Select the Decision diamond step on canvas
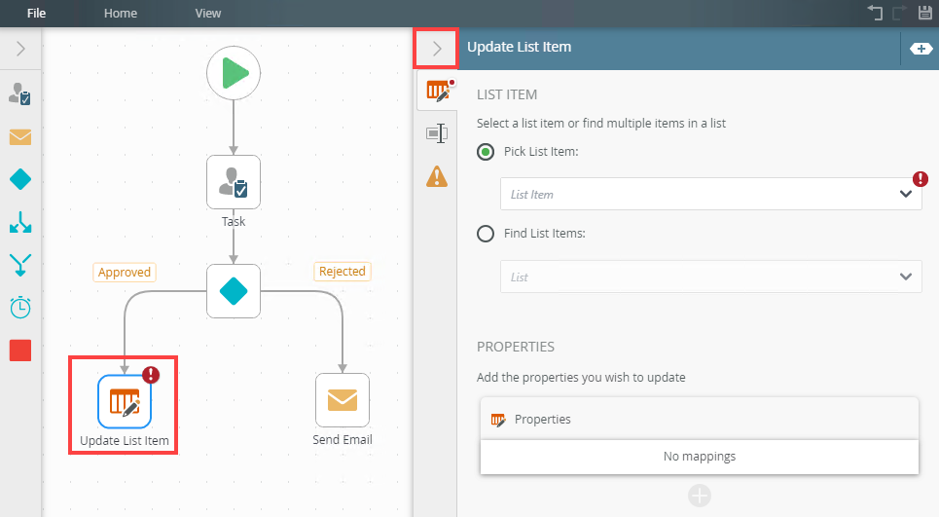Screen dimensions: 939x517 pos(234,291)
